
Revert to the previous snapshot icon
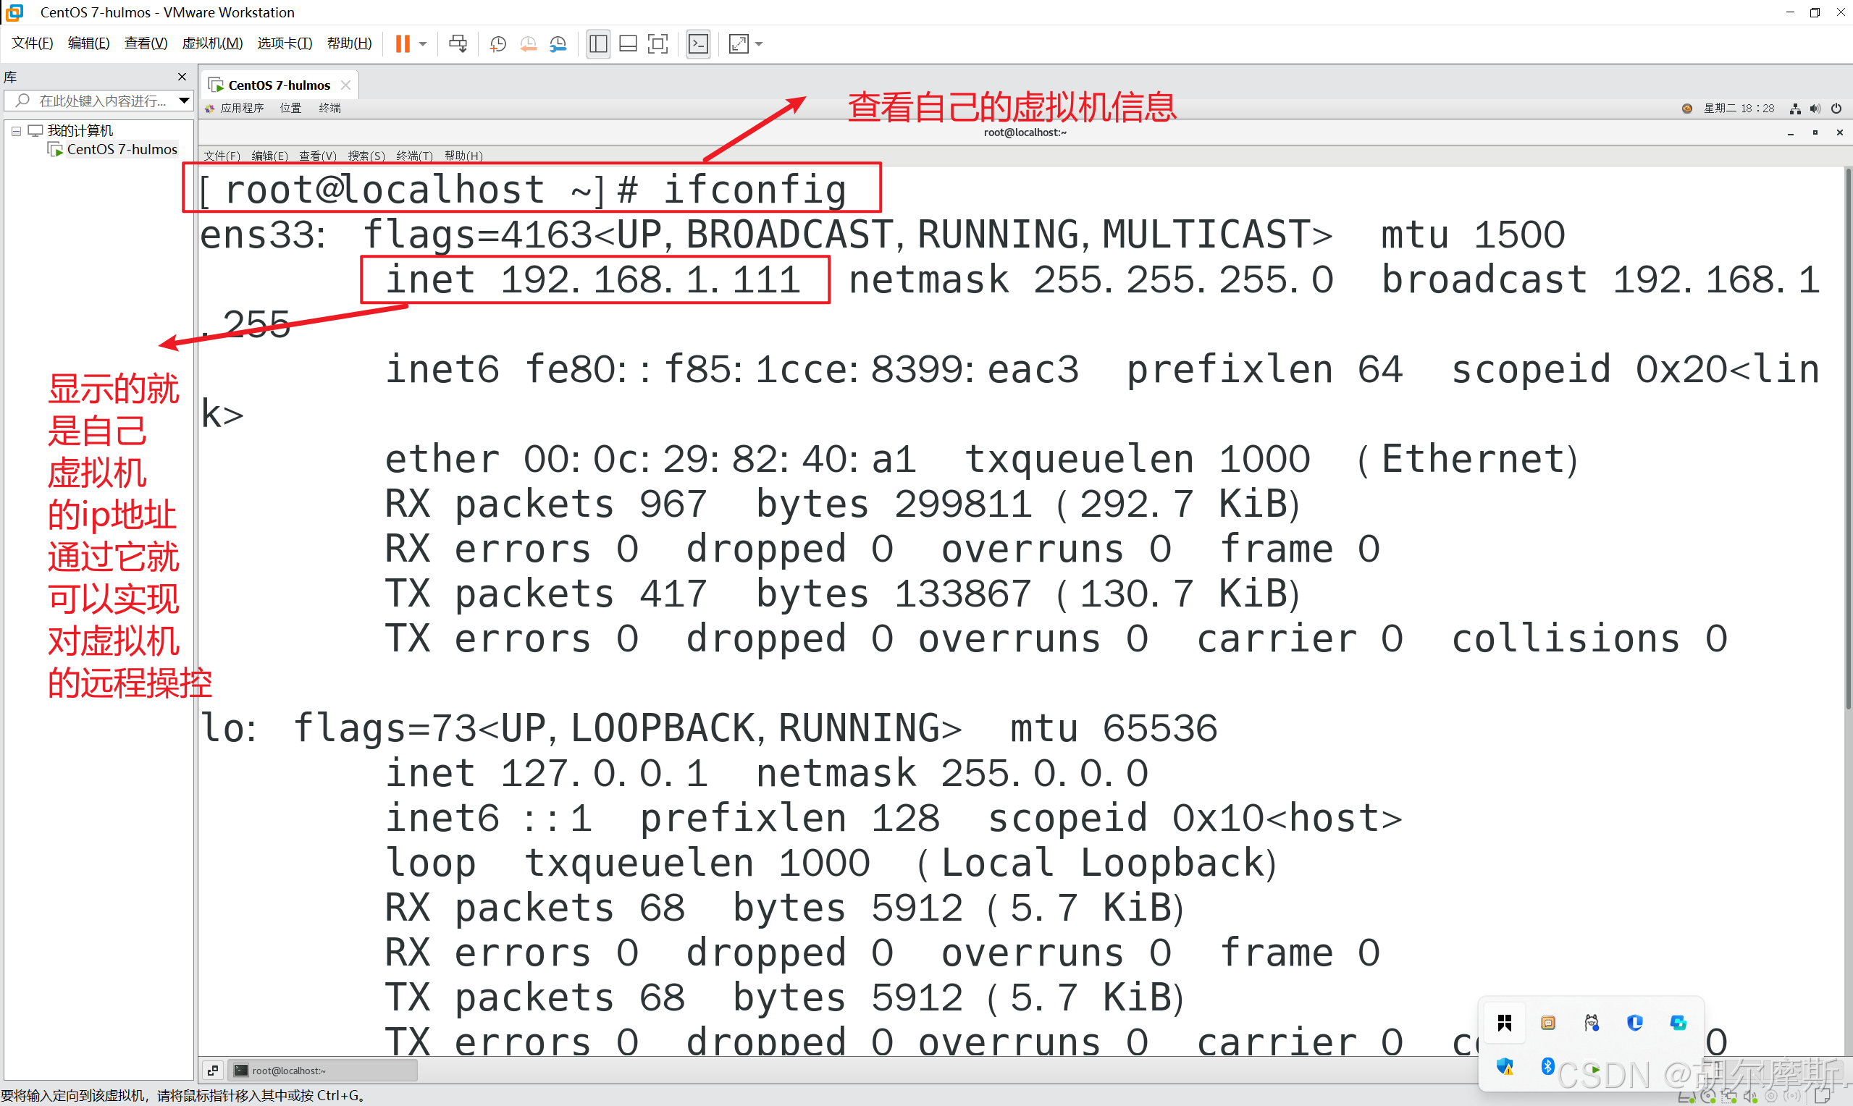[x=529, y=44]
